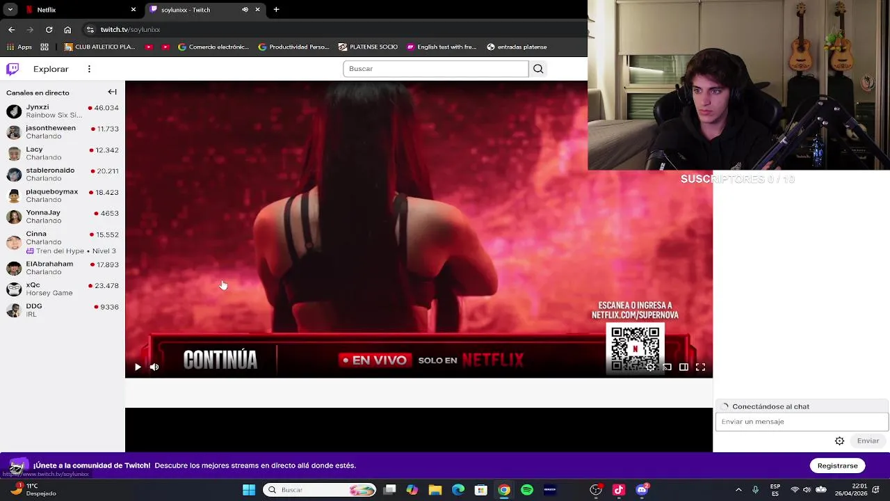This screenshot has height=501, width=890.
Task: Open the site information icon in address bar
Action: point(90,30)
